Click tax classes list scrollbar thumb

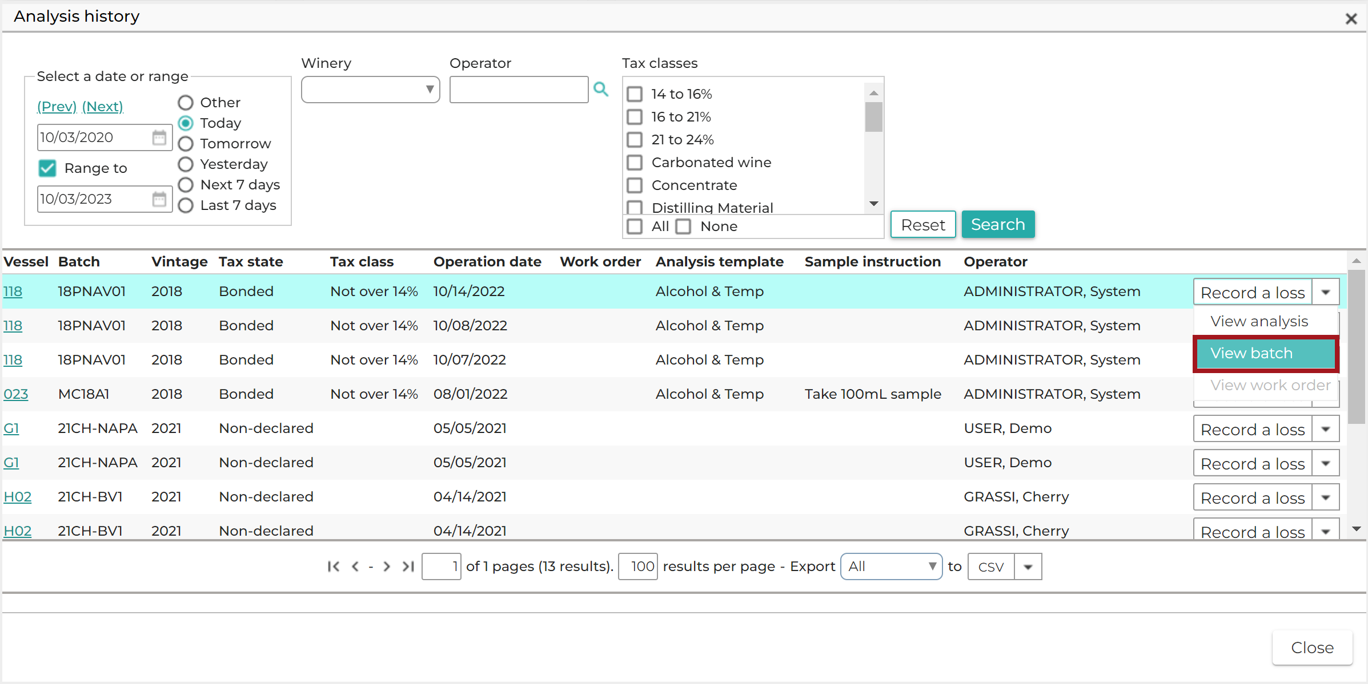click(x=873, y=117)
